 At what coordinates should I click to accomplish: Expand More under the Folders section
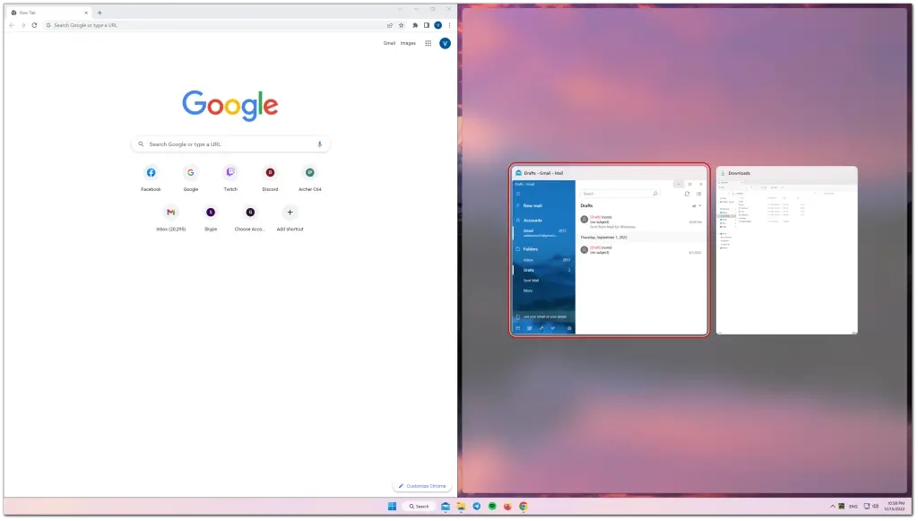(x=531, y=290)
